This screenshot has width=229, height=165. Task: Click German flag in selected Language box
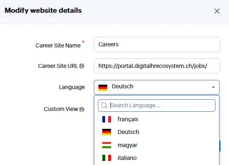coord(103,87)
